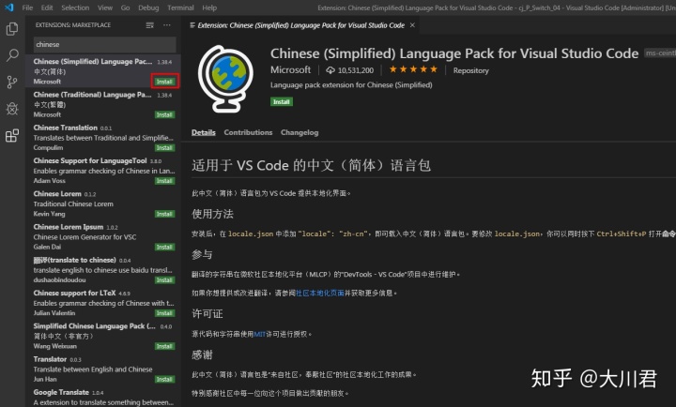Click the download count icon 10,531,200
This screenshot has height=407, width=676.
[330, 70]
